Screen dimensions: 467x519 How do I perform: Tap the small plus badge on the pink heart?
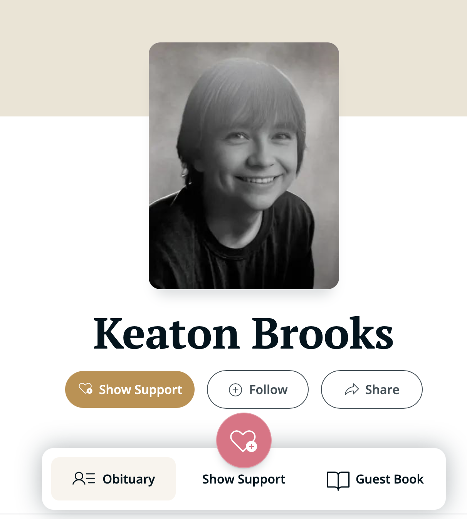click(252, 447)
